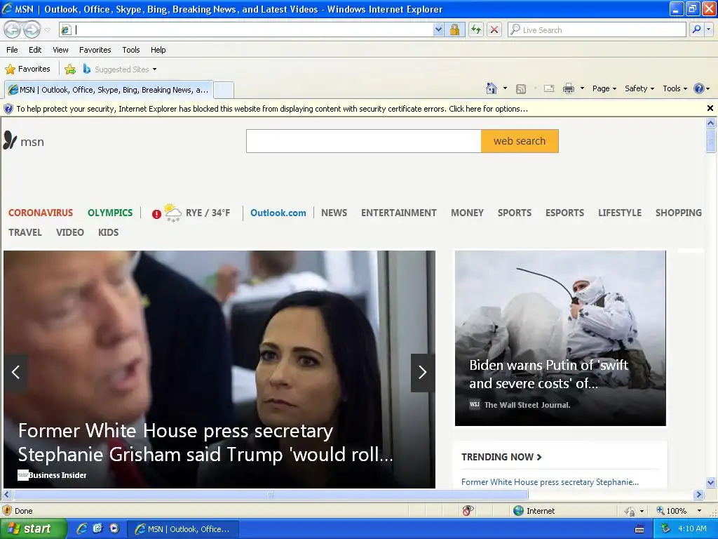Screen dimensions: 718x539
Task: Click the system tray security shield icon
Action: point(666,528)
